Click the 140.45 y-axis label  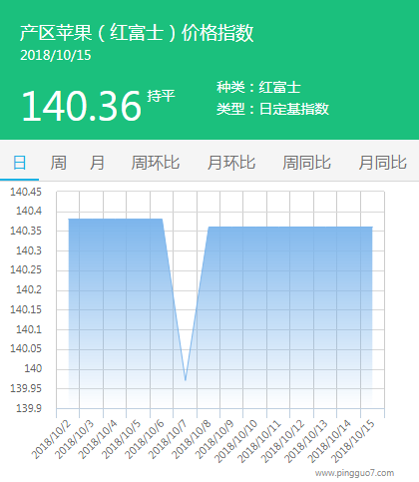click(x=26, y=192)
